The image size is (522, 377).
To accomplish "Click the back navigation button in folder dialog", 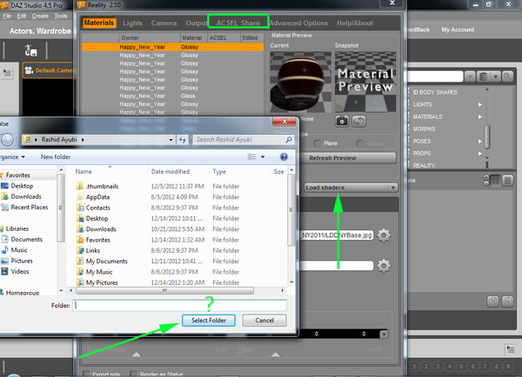I will 7,140.
